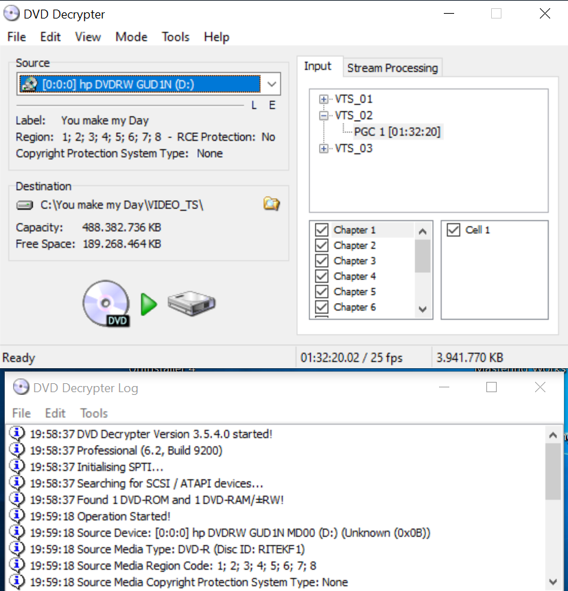Open the Help menu

coord(217,37)
